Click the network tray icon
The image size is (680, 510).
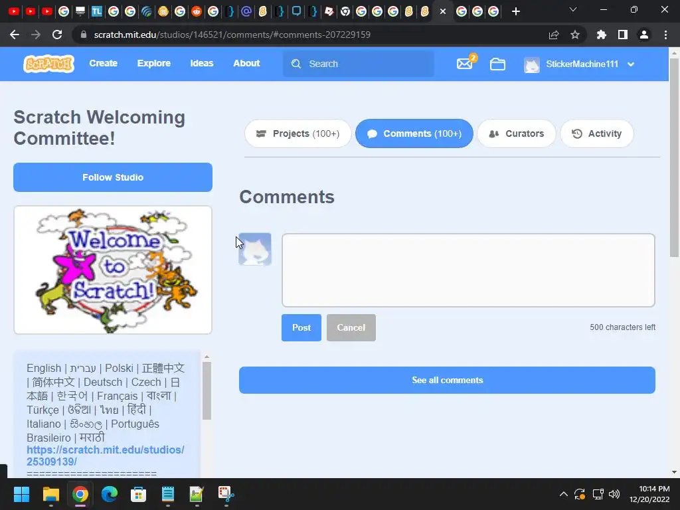(598, 494)
